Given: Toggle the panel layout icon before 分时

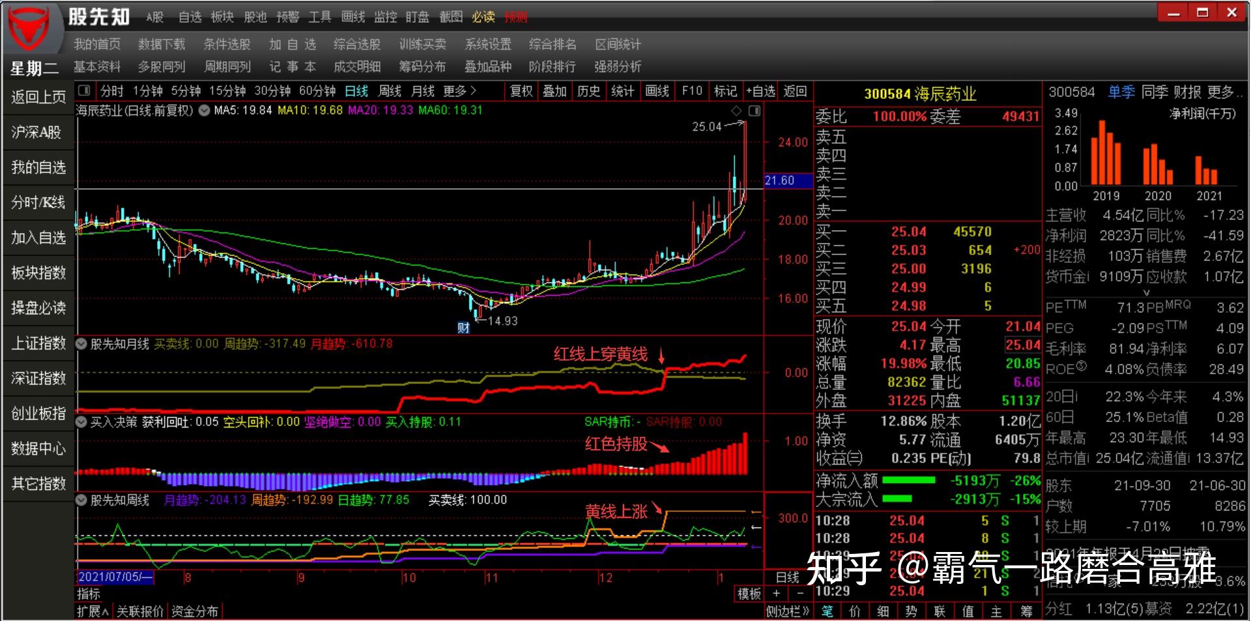Looking at the screenshot, I should pos(83,90).
